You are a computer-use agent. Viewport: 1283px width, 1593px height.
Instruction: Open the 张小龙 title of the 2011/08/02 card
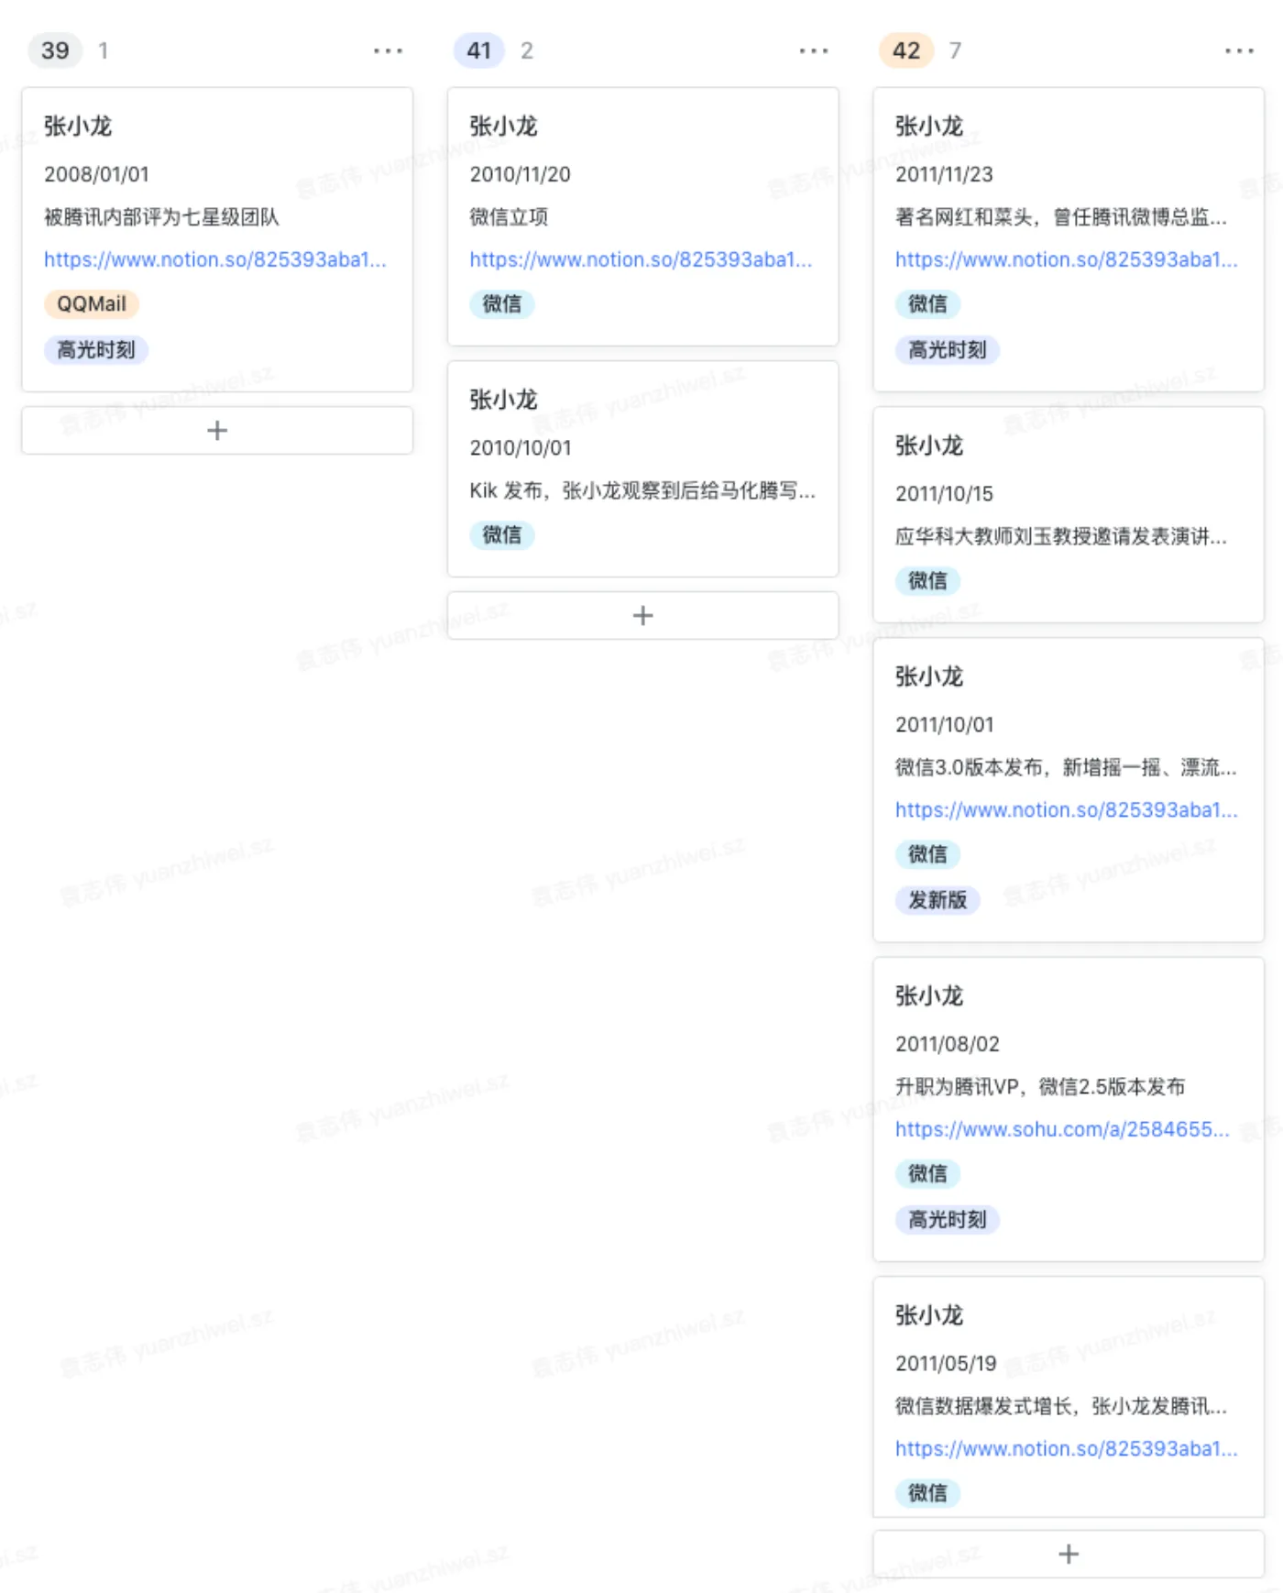[929, 996]
